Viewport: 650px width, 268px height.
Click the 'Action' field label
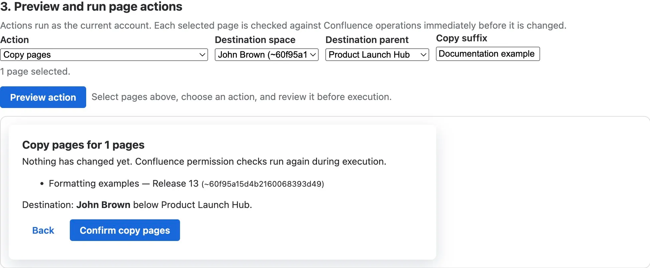pyautogui.click(x=15, y=40)
